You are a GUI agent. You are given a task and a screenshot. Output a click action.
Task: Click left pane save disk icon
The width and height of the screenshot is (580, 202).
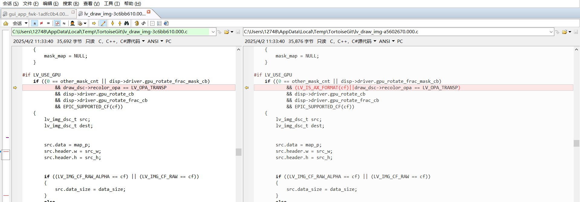(238, 32)
